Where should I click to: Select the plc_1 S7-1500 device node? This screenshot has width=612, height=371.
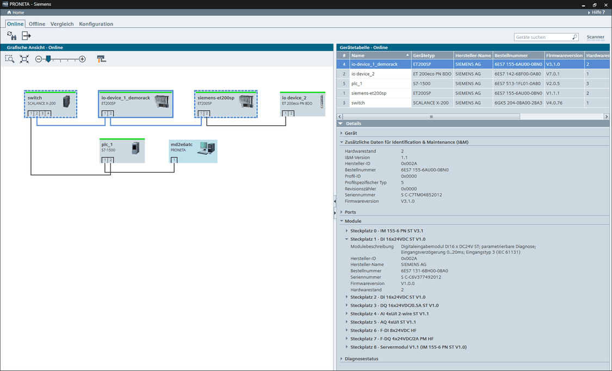click(122, 151)
